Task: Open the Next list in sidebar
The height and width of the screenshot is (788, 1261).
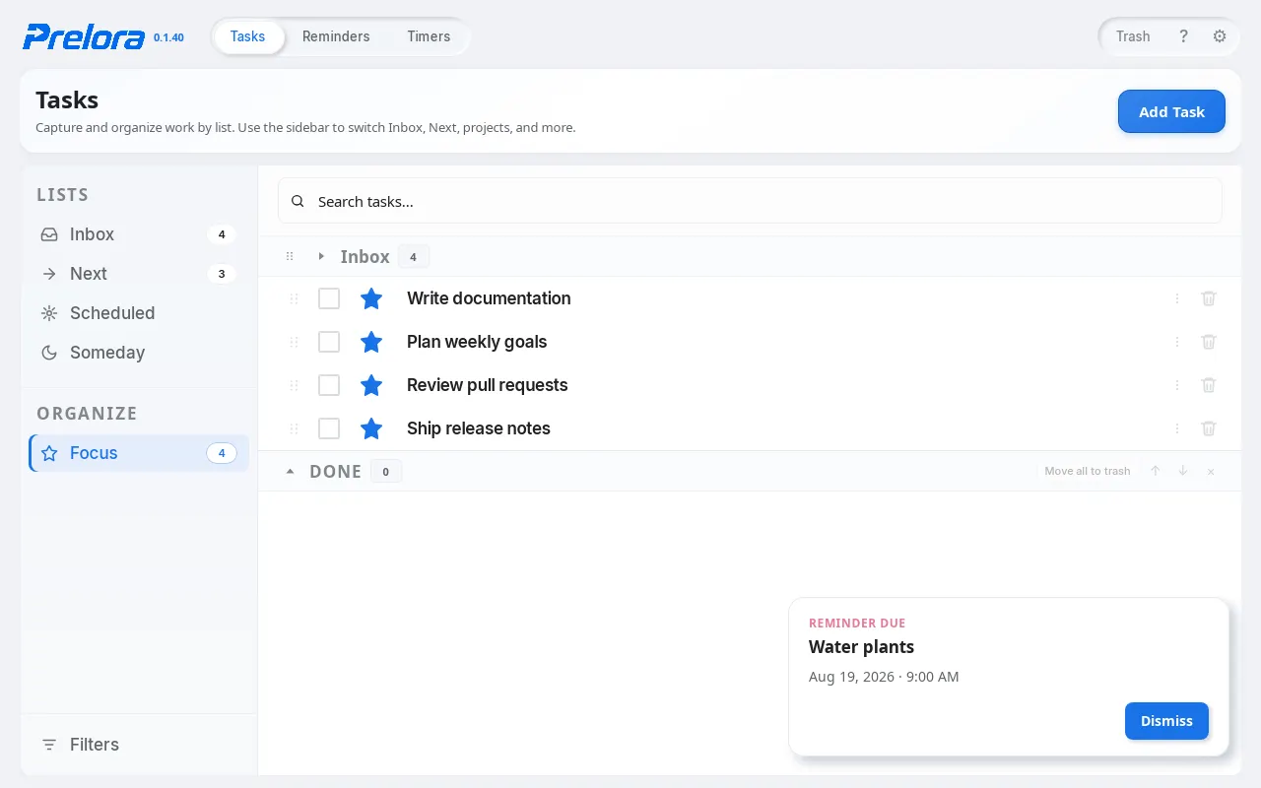Action: [x=139, y=274]
